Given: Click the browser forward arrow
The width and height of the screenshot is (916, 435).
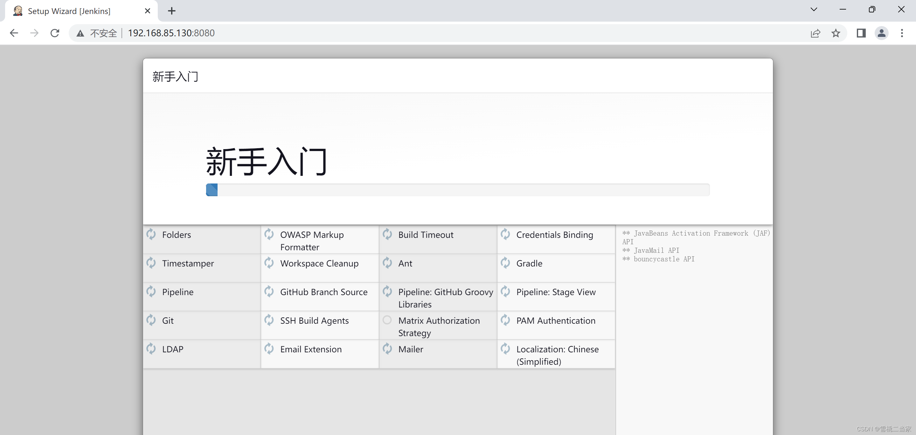Looking at the screenshot, I should click(34, 33).
